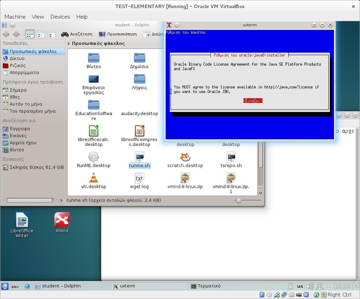Open Klipper scissors clipboard tray icon
The width and height of the screenshot is (360, 299).
[290, 286]
